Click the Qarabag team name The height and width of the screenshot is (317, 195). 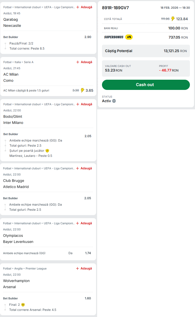10,19
